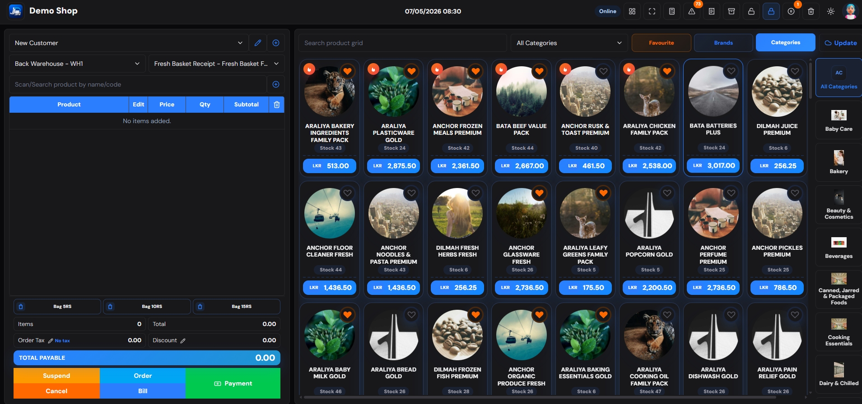Click the highlighted blue closed padlock icon
Screen dimensions: 862x404
click(771, 11)
